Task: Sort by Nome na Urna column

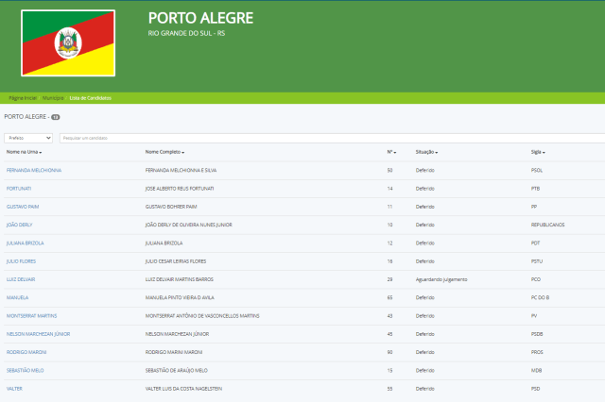Action: coord(24,152)
